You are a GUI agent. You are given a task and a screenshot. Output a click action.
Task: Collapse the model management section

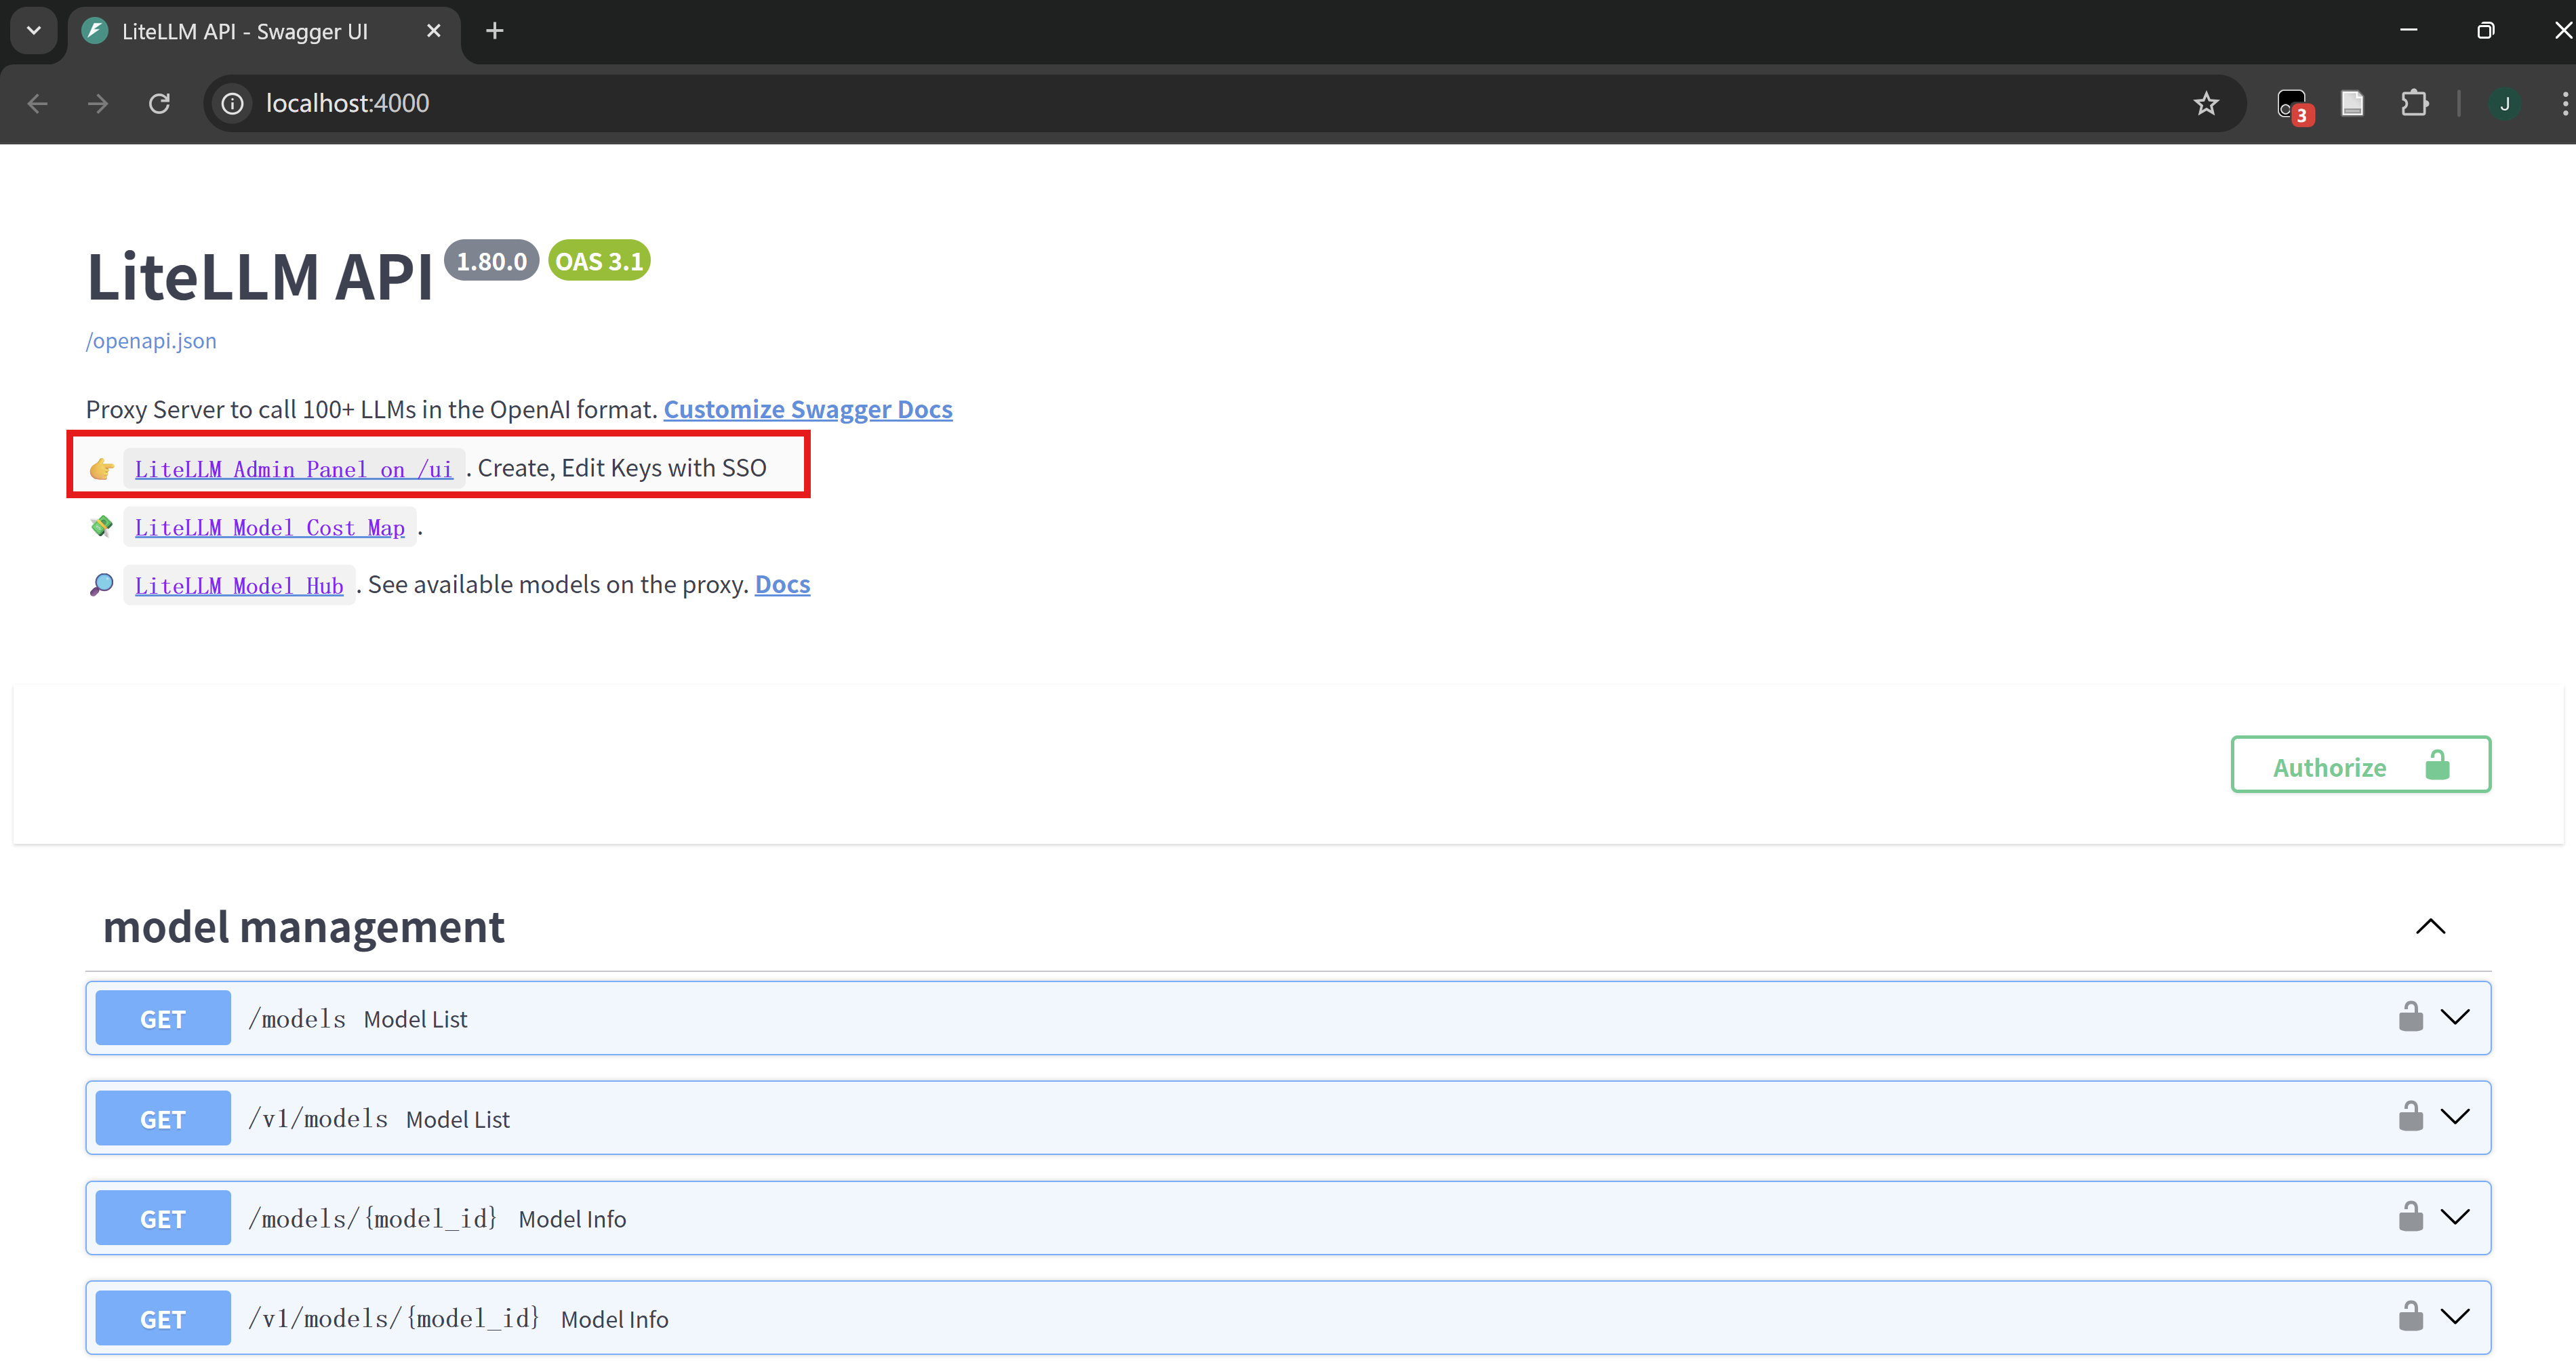(2430, 927)
